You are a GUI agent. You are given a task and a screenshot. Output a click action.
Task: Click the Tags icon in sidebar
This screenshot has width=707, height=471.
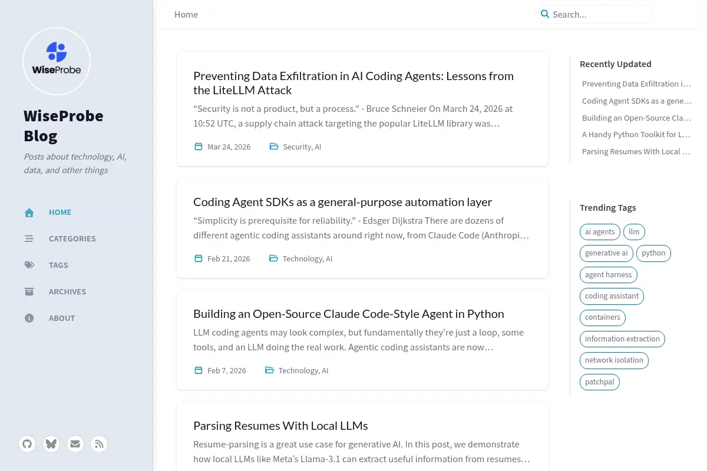tap(29, 265)
